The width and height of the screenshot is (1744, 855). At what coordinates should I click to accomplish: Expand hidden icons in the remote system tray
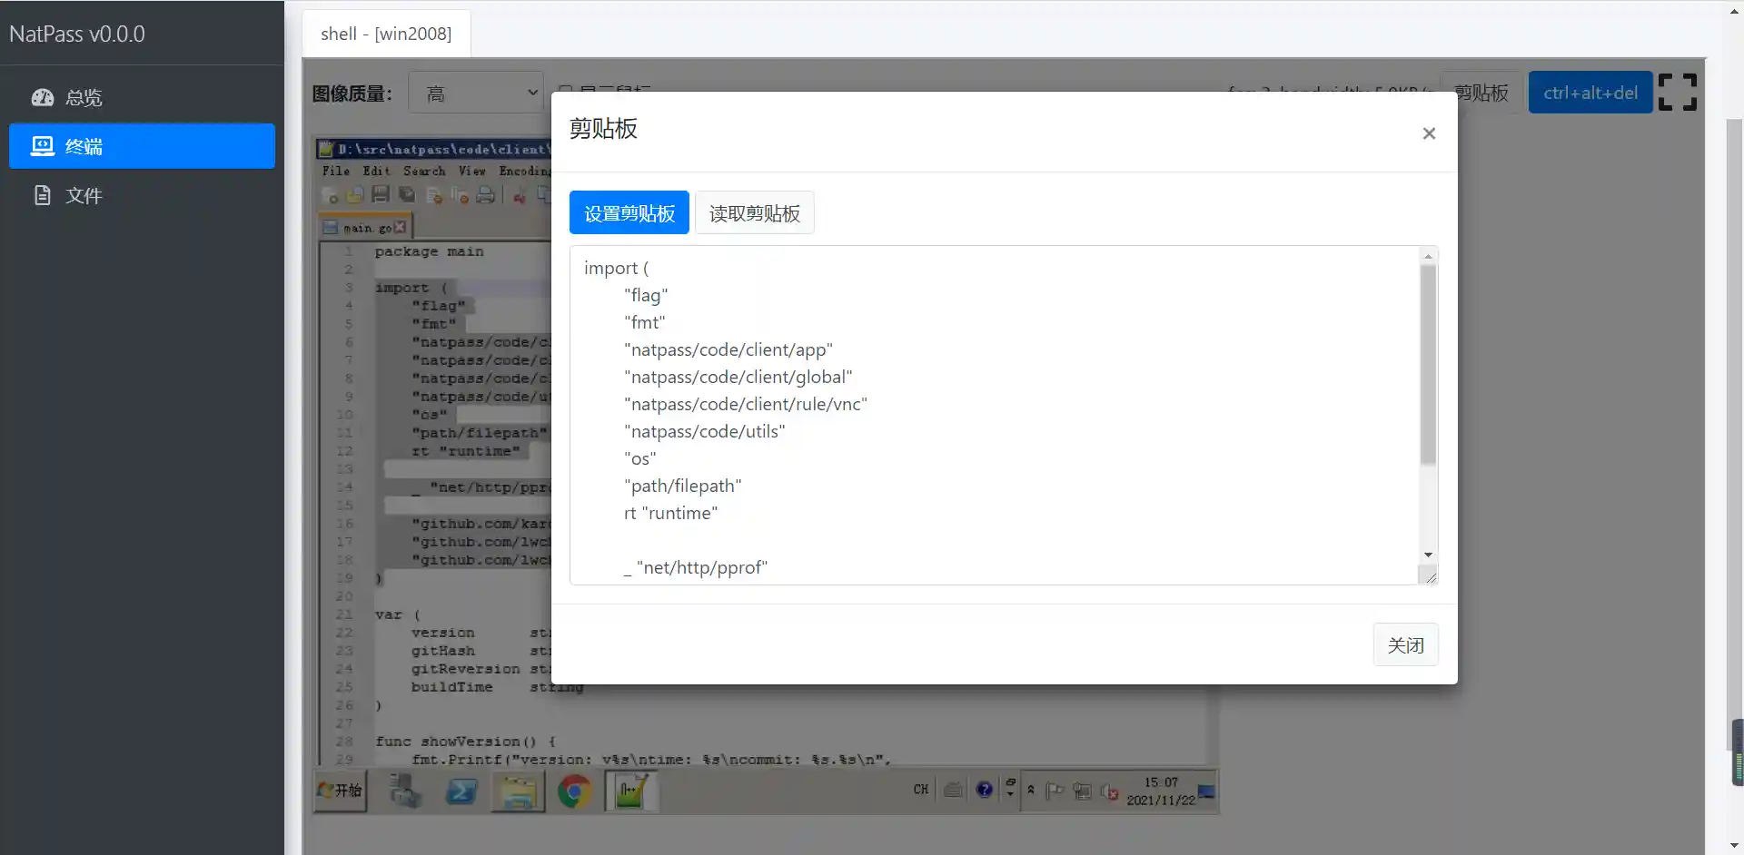pyautogui.click(x=1031, y=789)
